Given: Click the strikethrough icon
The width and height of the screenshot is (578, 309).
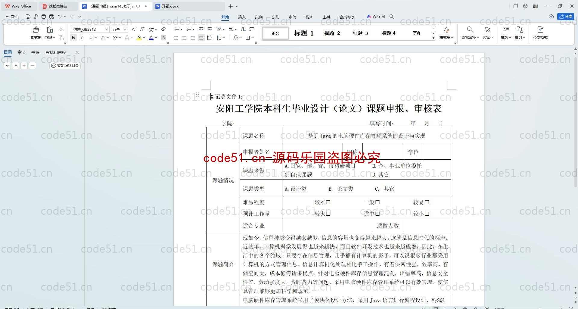Looking at the screenshot, I should pos(103,38).
